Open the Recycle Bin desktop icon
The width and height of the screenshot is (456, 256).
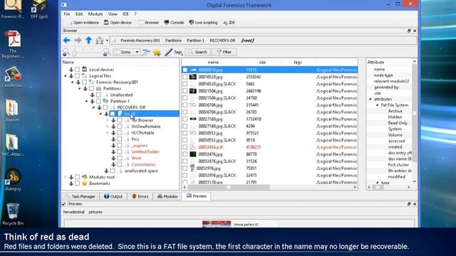[x=13, y=214]
